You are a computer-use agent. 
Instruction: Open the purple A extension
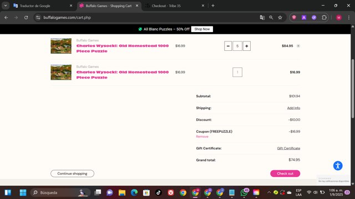pos(304,17)
